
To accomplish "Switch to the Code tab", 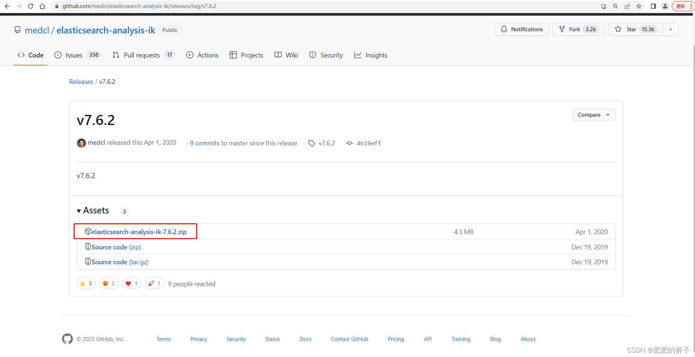I will tap(31, 55).
